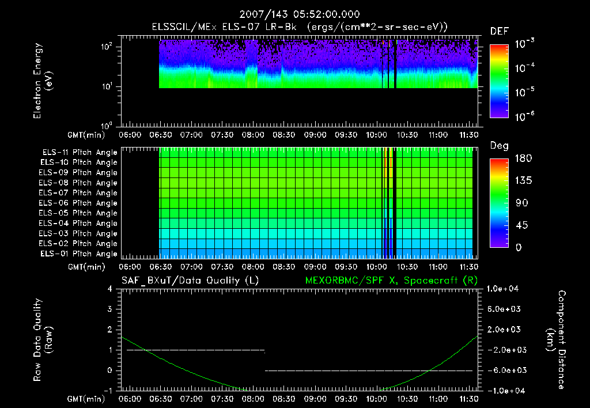The width and height of the screenshot is (590, 408).
Task: Click the green spacecraft orbit curve near 07:00
Action: point(191,372)
